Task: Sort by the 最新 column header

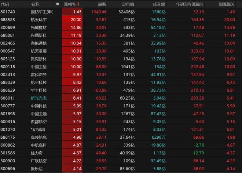Action: click(102, 4)
